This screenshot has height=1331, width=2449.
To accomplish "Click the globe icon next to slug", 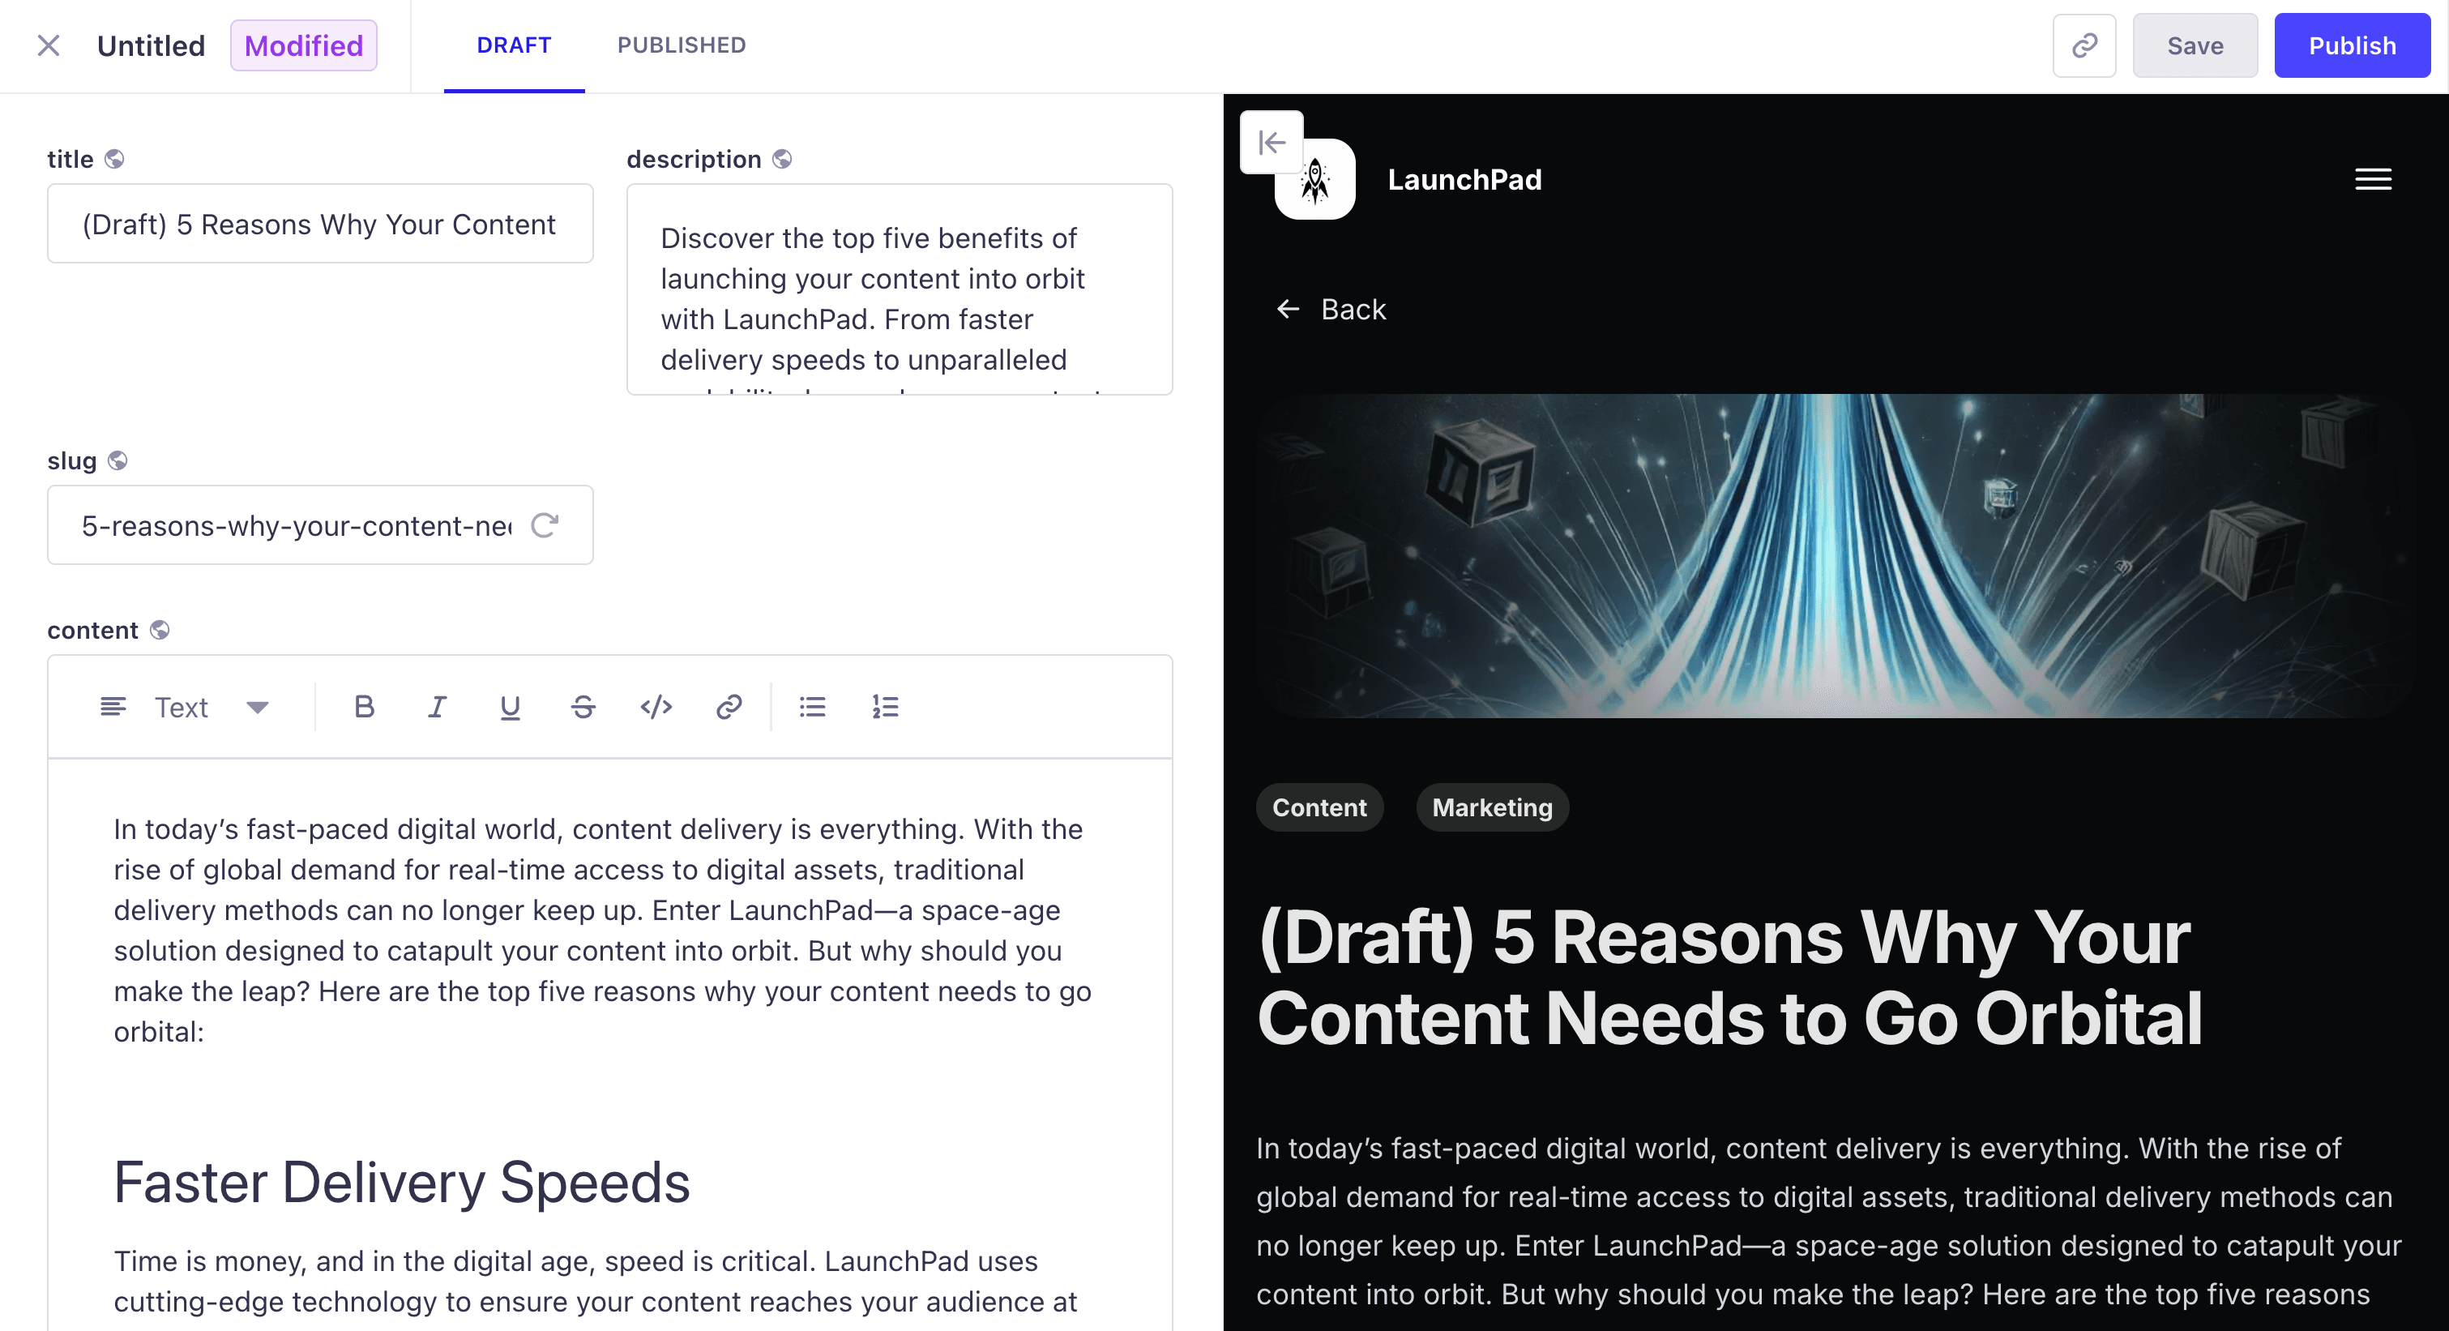I will tap(118, 461).
